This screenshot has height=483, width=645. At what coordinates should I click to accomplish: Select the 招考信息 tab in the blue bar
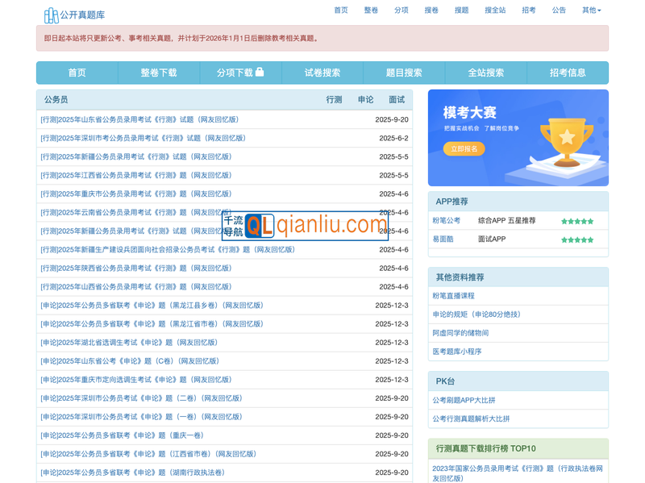568,73
